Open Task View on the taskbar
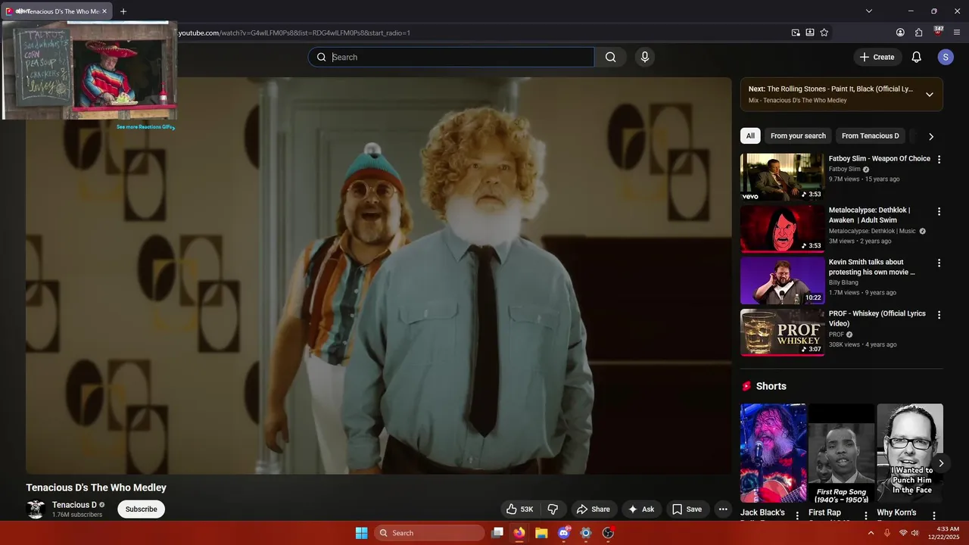 pos(497,533)
